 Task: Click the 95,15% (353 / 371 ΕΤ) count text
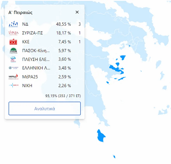click(63, 96)
